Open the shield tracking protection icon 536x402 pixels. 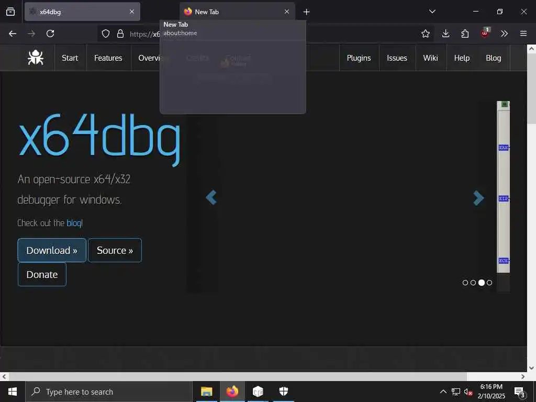coord(106,33)
